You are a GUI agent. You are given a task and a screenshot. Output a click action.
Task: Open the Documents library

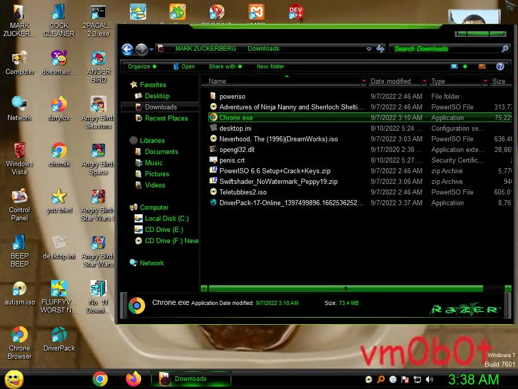(161, 151)
